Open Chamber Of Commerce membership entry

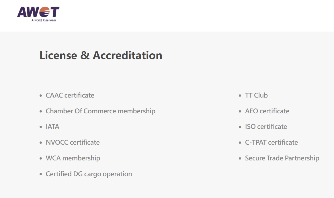101,111
